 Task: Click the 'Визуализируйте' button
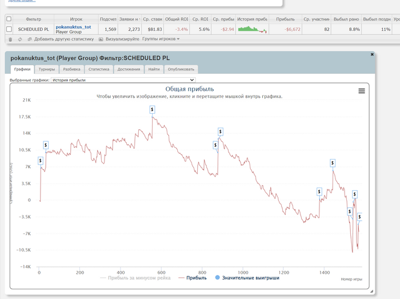pos(119,39)
